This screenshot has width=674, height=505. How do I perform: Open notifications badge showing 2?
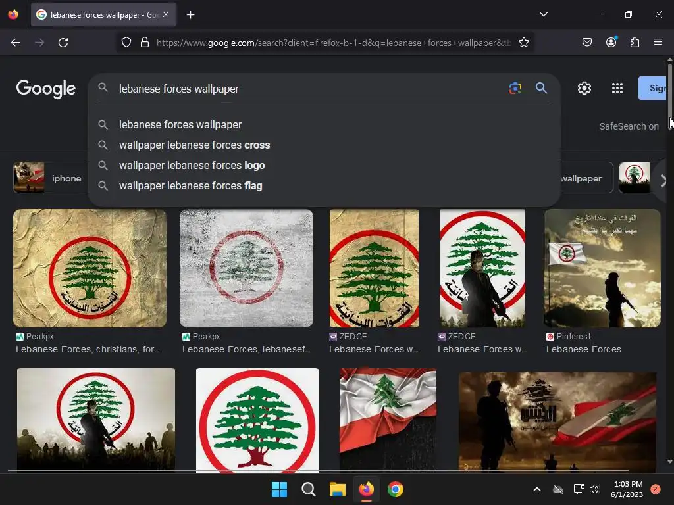coord(656,489)
